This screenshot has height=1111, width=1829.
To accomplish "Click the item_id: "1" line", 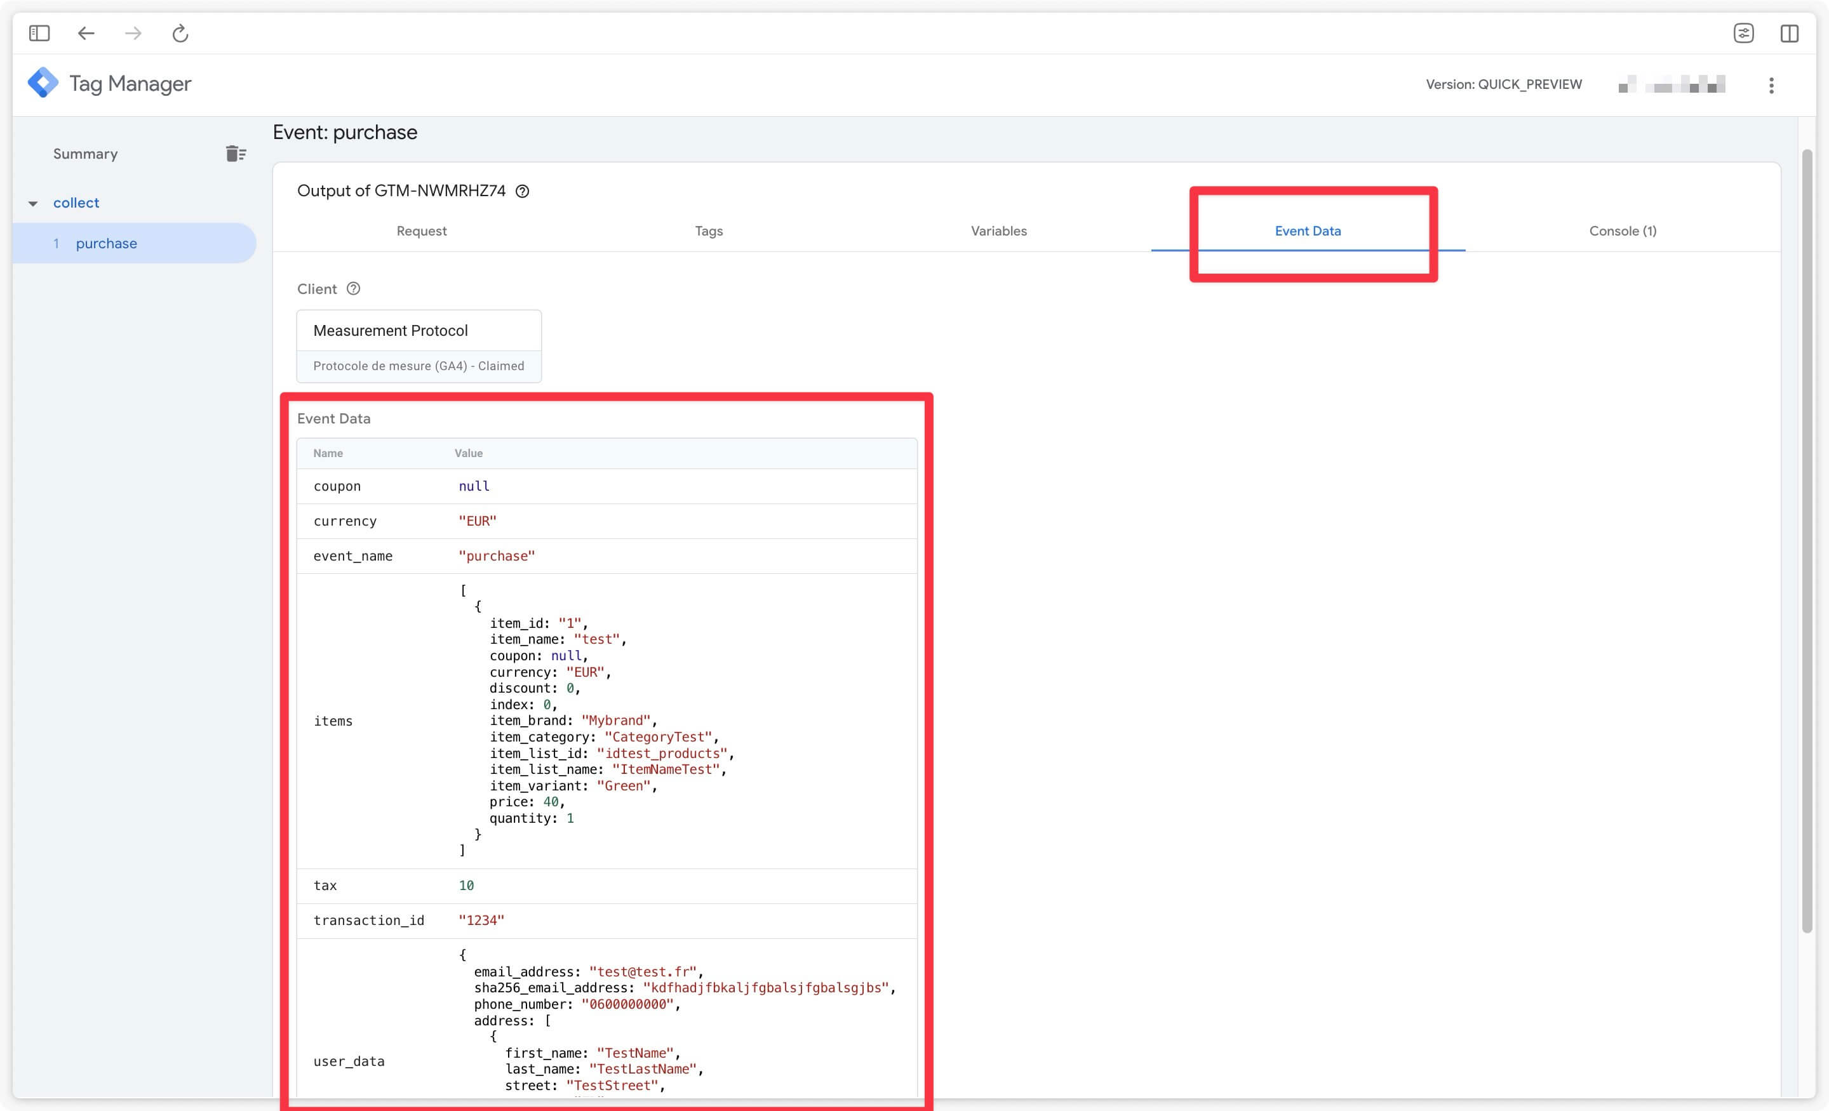I will pos(539,623).
